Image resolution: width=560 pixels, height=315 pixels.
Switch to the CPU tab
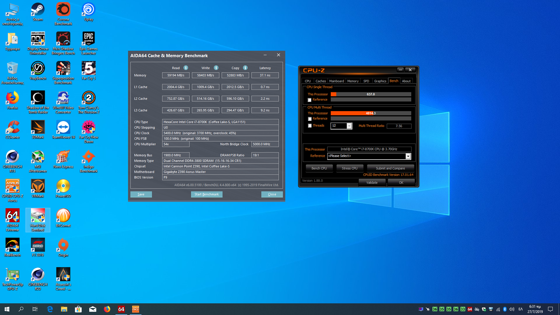point(308,81)
